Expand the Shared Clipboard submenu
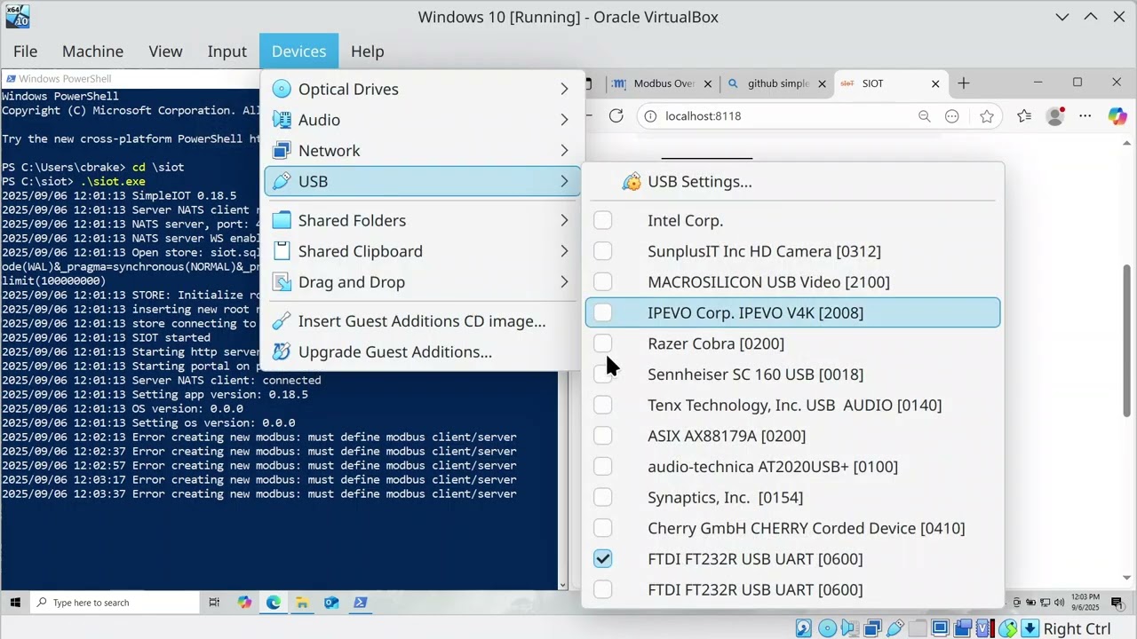Viewport: 1137px width, 639px height. tap(423, 251)
